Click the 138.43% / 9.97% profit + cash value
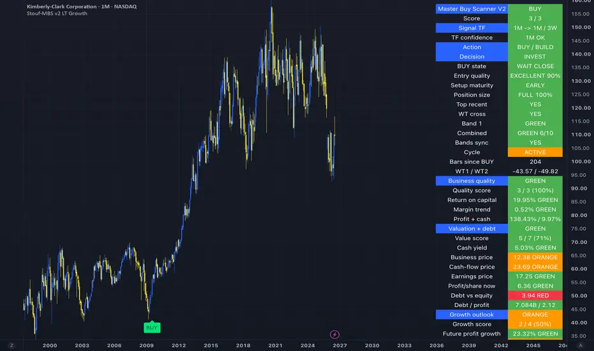 pos(535,219)
